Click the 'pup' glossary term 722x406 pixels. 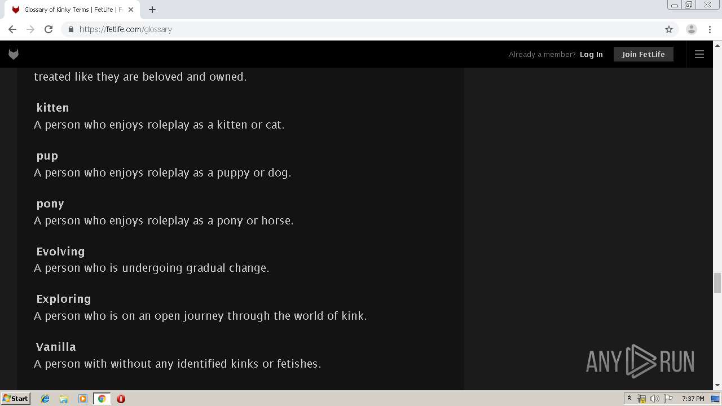[x=47, y=156]
